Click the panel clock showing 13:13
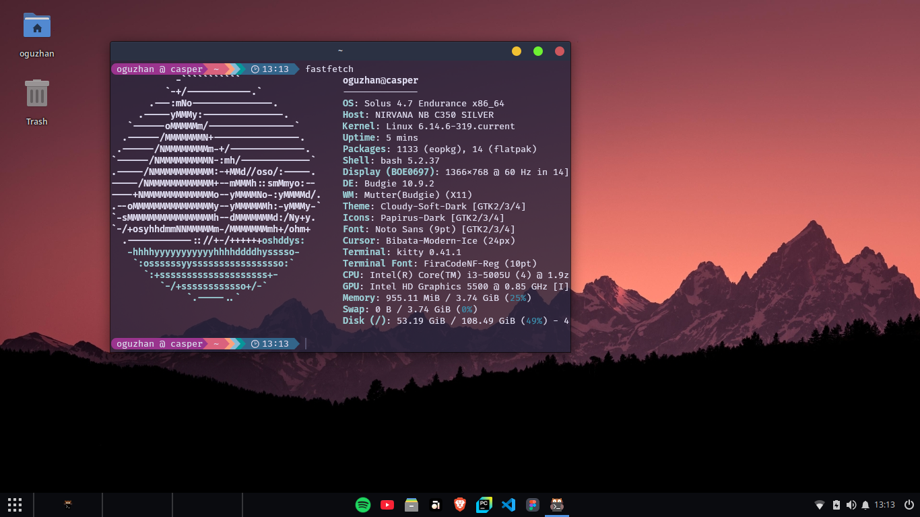 884,504
